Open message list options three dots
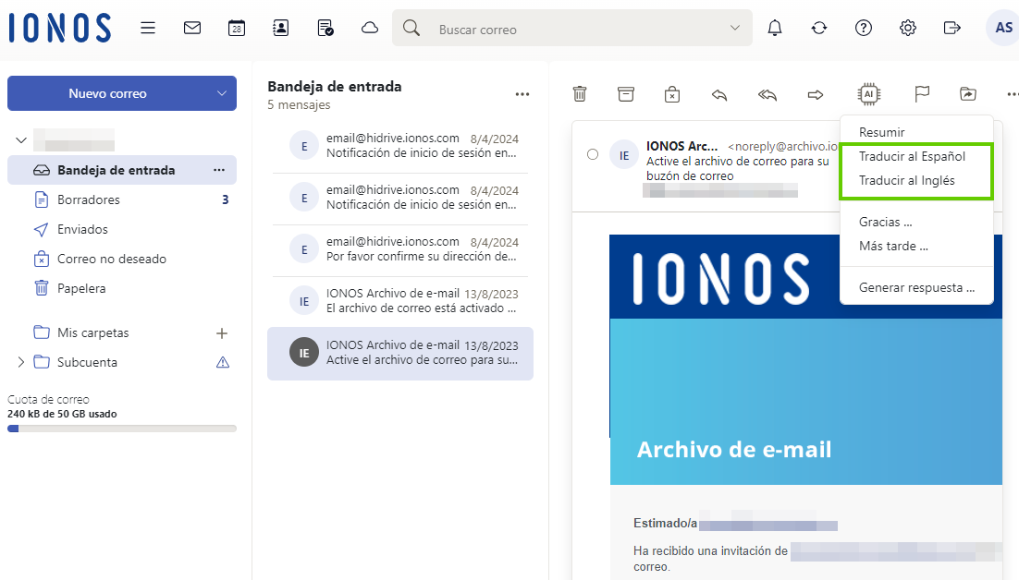The height and width of the screenshot is (580, 1019). pyautogui.click(x=522, y=95)
